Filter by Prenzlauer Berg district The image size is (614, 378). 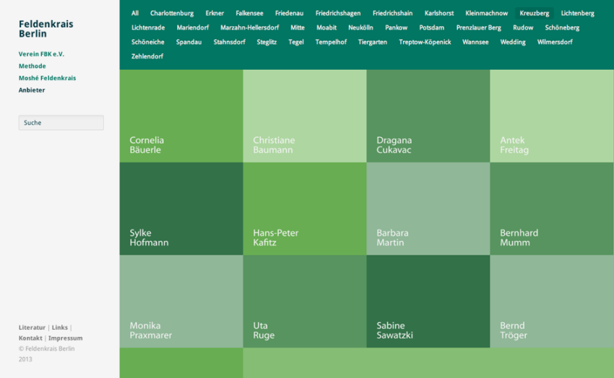coord(478,27)
